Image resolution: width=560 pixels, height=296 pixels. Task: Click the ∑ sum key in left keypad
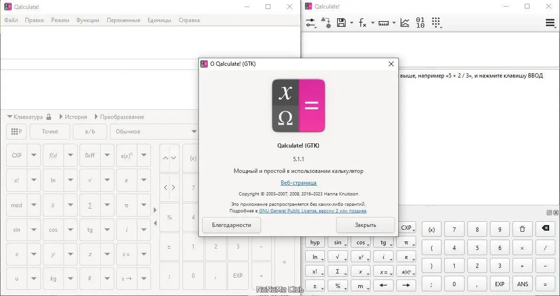(90, 205)
